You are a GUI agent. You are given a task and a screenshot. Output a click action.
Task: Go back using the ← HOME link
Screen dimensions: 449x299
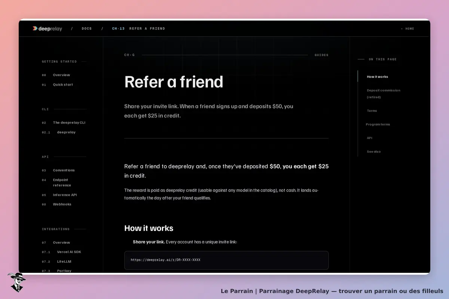(x=407, y=29)
